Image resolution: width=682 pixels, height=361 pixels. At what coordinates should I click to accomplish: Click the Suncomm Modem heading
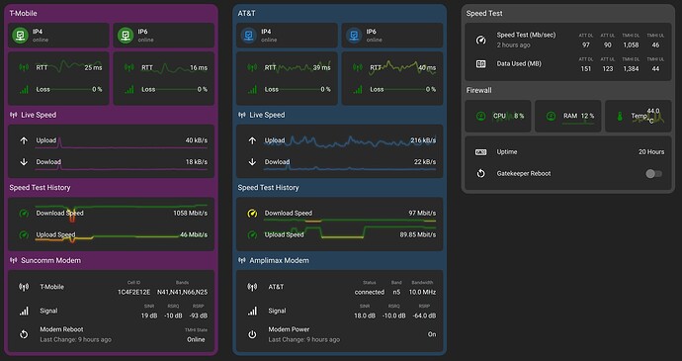click(50, 260)
